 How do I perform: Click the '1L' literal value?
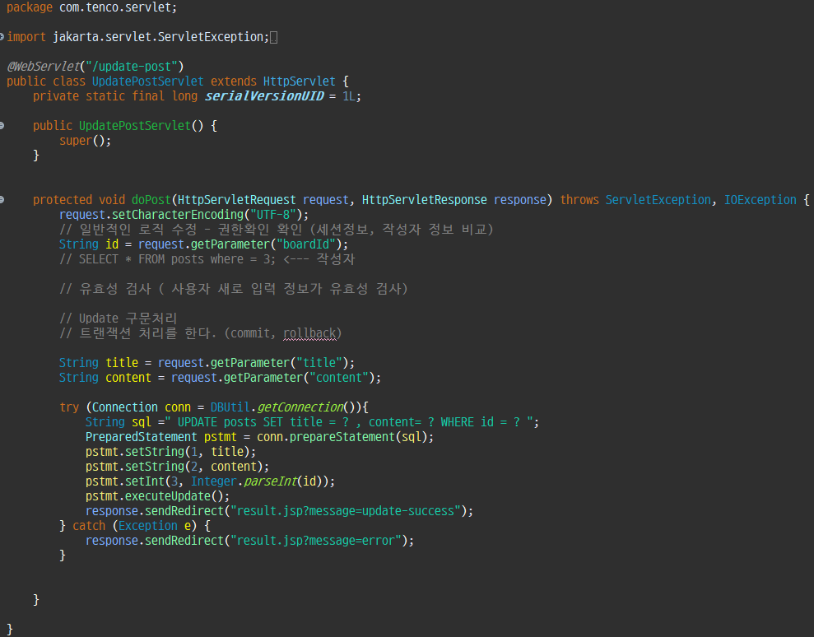point(349,96)
